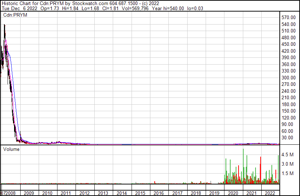Viewport: 300px width, 196px height.
Task: Click the 540.00 price axis label
Action: point(288,24)
